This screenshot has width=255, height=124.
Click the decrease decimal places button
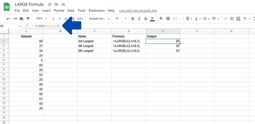coord(66,19)
